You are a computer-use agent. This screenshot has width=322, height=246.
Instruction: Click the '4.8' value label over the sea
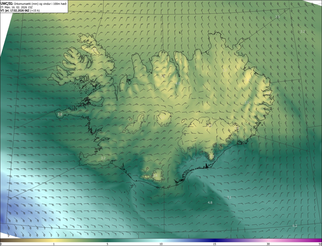pos(210,202)
